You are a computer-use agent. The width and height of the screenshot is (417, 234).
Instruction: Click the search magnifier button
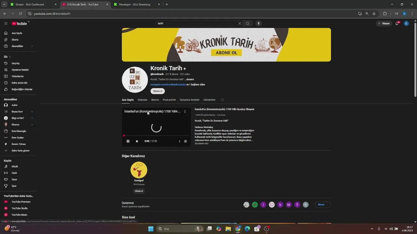pyautogui.click(x=248, y=23)
